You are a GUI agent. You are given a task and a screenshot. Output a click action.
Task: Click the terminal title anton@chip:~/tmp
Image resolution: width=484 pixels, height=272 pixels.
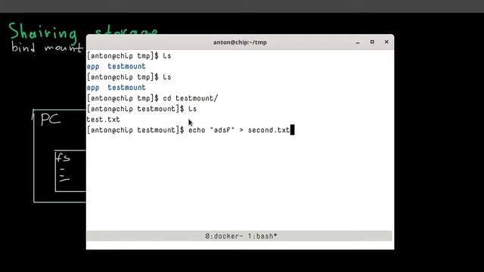point(240,42)
